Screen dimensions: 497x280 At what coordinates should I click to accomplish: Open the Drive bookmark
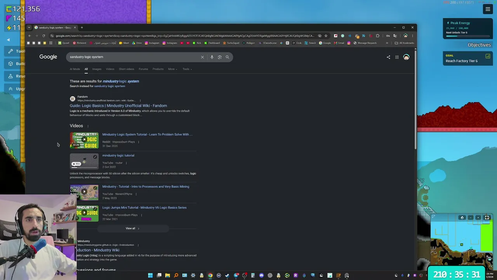(137, 43)
